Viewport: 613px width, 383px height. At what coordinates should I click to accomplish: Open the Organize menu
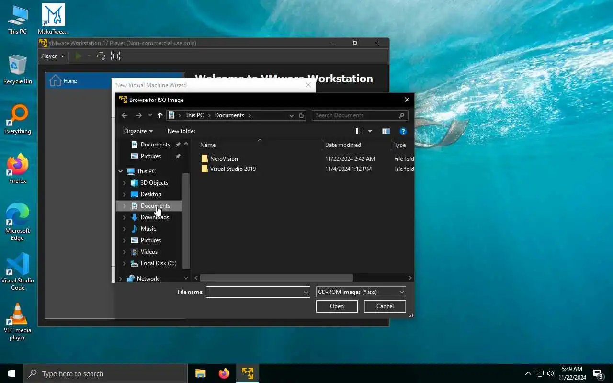tap(138, 131)
